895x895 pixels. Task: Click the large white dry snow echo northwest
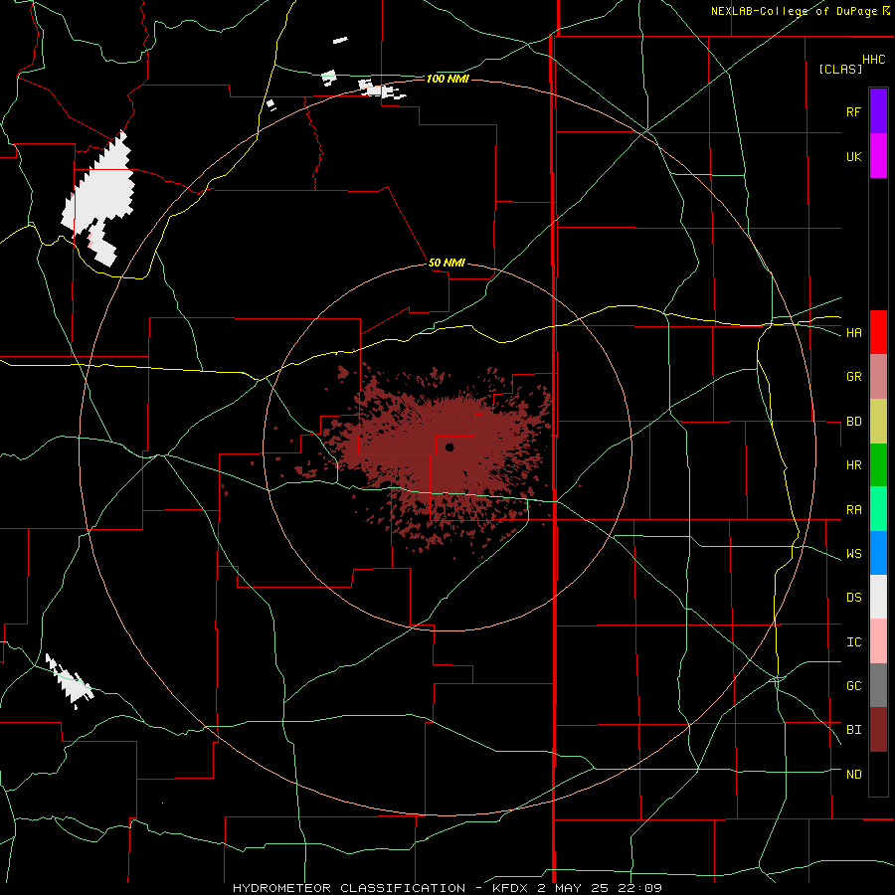(98, 200)
